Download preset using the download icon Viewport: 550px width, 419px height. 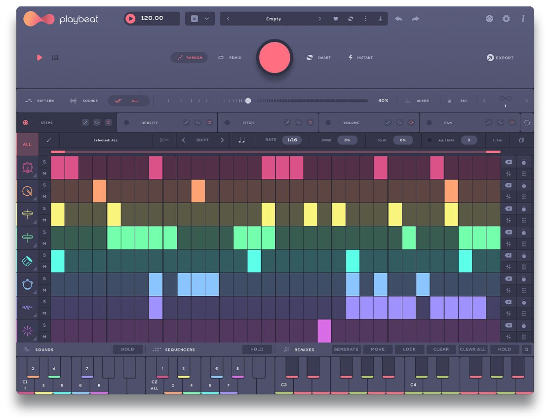pyautogui.click(x=380, y=19)
